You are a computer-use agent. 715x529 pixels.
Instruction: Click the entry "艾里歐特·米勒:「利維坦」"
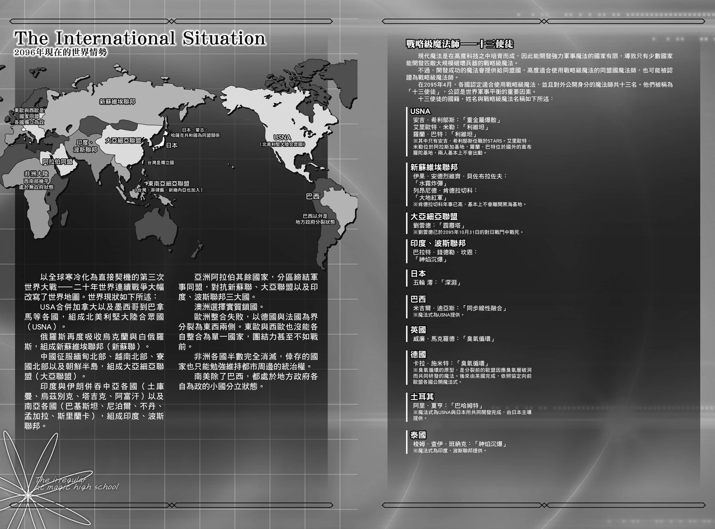click(x=451, y=127)
